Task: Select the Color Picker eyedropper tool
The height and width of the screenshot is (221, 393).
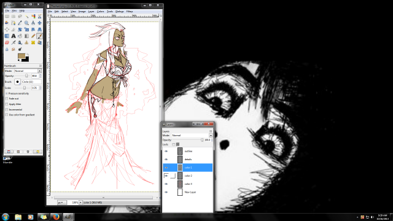Action: (x=20, y=23)
